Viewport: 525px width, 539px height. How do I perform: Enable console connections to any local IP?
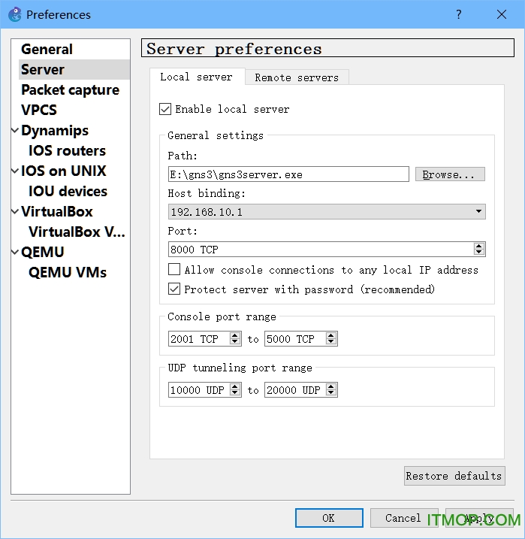tap(174, 269)
